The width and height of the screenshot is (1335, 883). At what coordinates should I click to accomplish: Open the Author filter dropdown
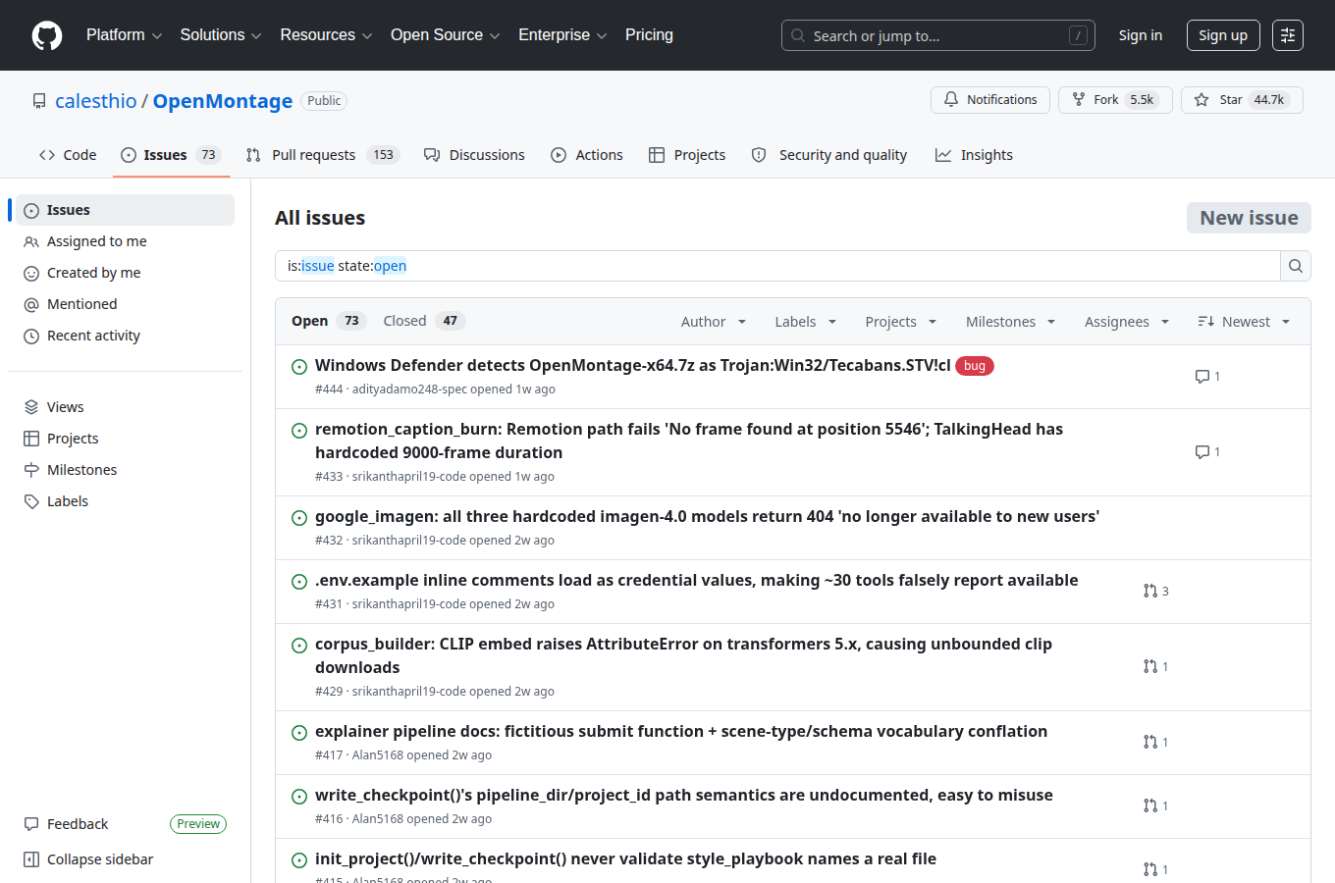[714, 322]
